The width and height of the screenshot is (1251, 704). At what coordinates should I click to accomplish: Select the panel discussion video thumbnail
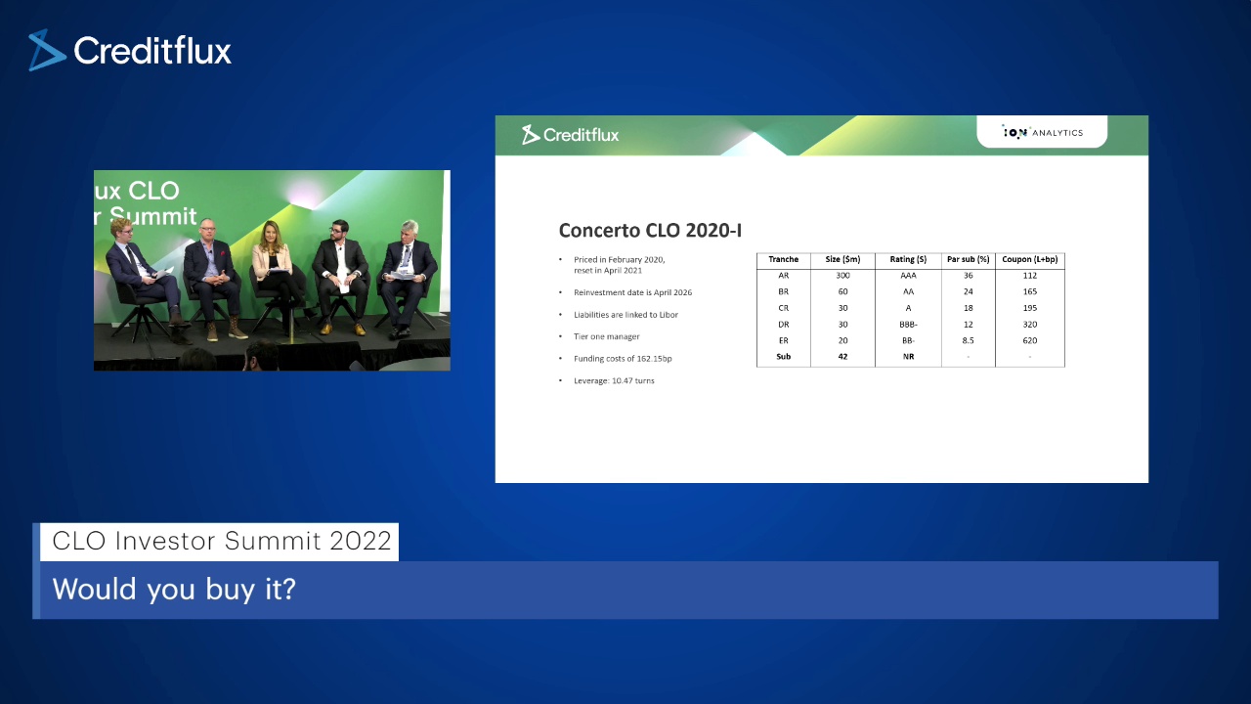point(272,270)
